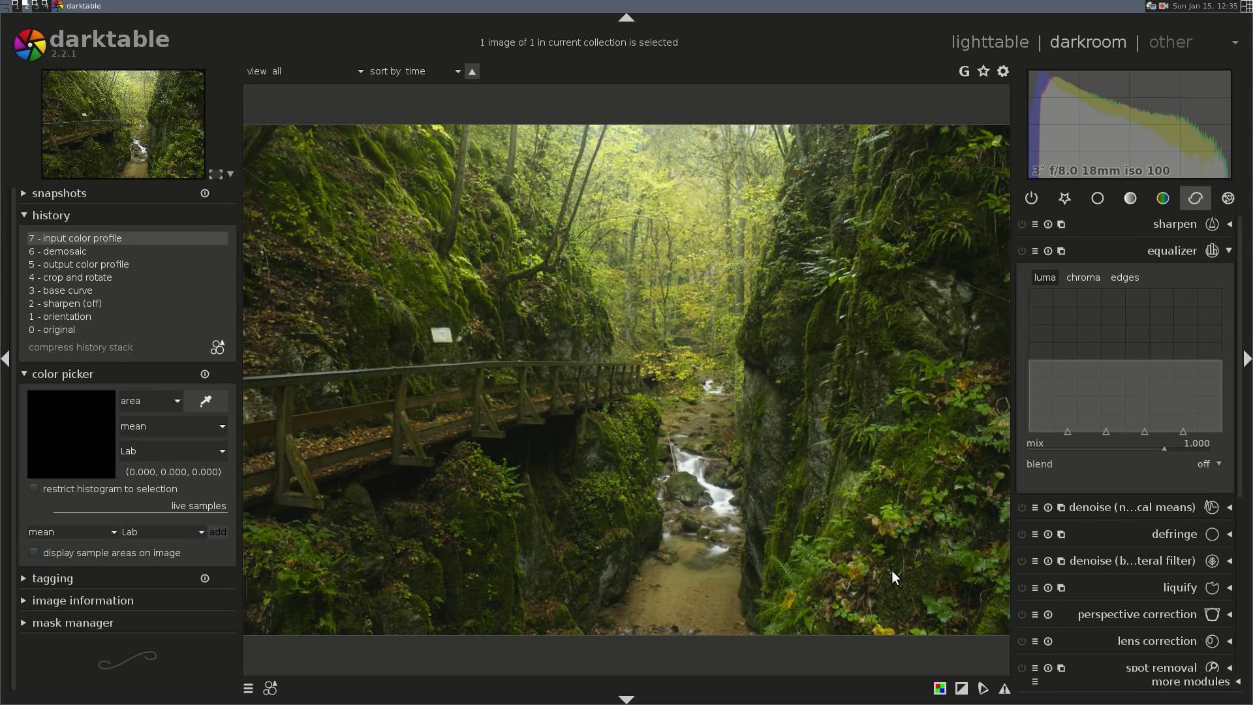Create style from history stack icon
The image size is (1253, 705).
(x=217, y=347)
